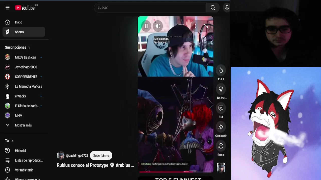Click the 'No me ...' dislike label
321x180 pixels.
(x=222, y=98)
